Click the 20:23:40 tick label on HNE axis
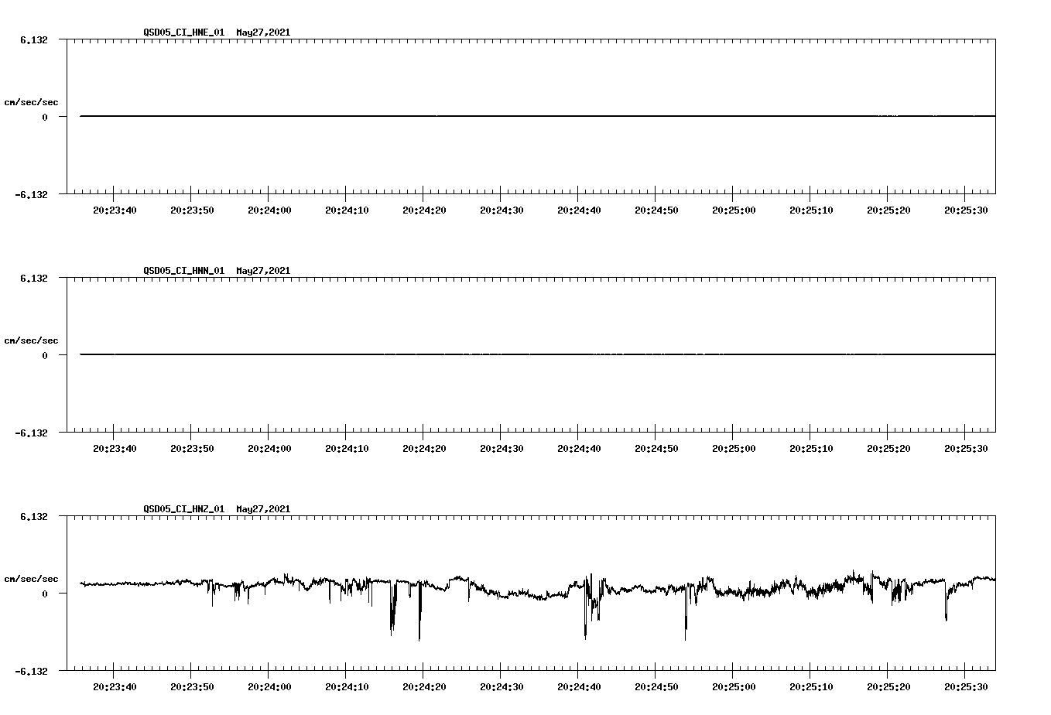This screenshot has height=715, width=1051. 115,209
